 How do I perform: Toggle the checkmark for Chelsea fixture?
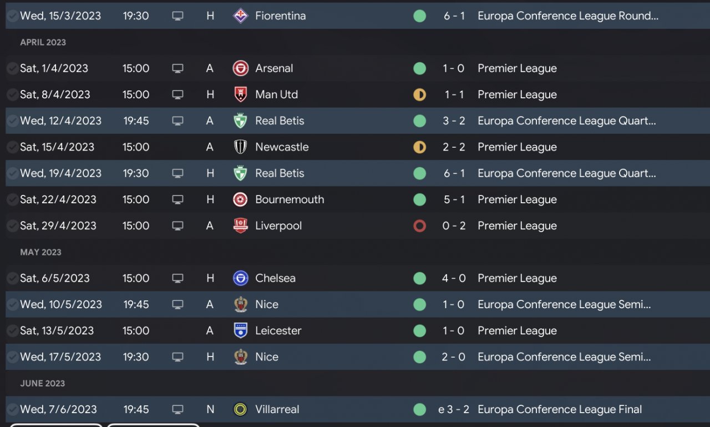click(x=12, y=278)
